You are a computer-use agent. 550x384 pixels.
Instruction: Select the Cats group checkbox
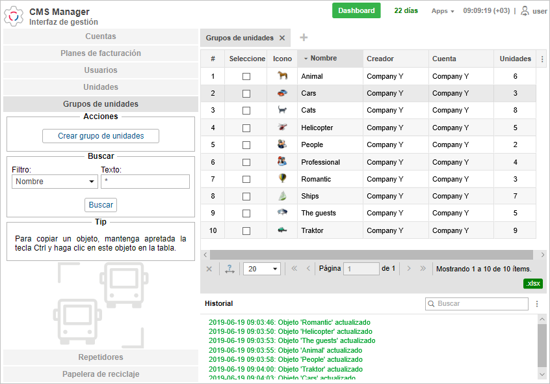246,111
